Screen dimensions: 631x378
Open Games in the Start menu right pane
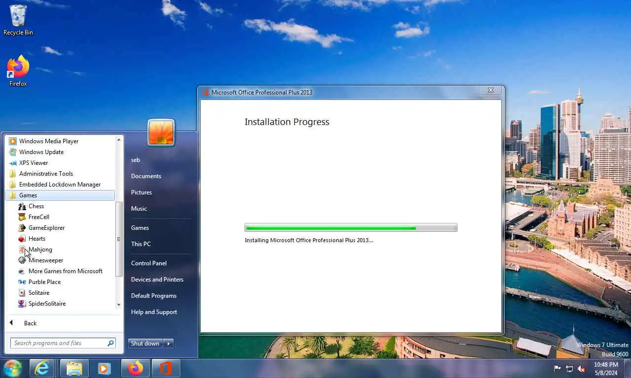pos(140,228)
